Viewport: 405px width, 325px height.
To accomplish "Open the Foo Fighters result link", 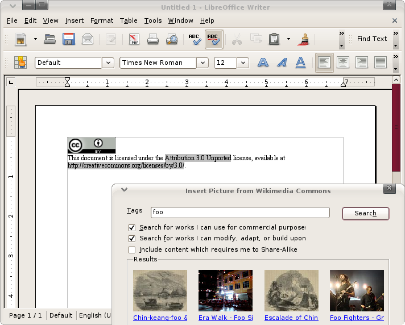I will click(x=357, y=318).
